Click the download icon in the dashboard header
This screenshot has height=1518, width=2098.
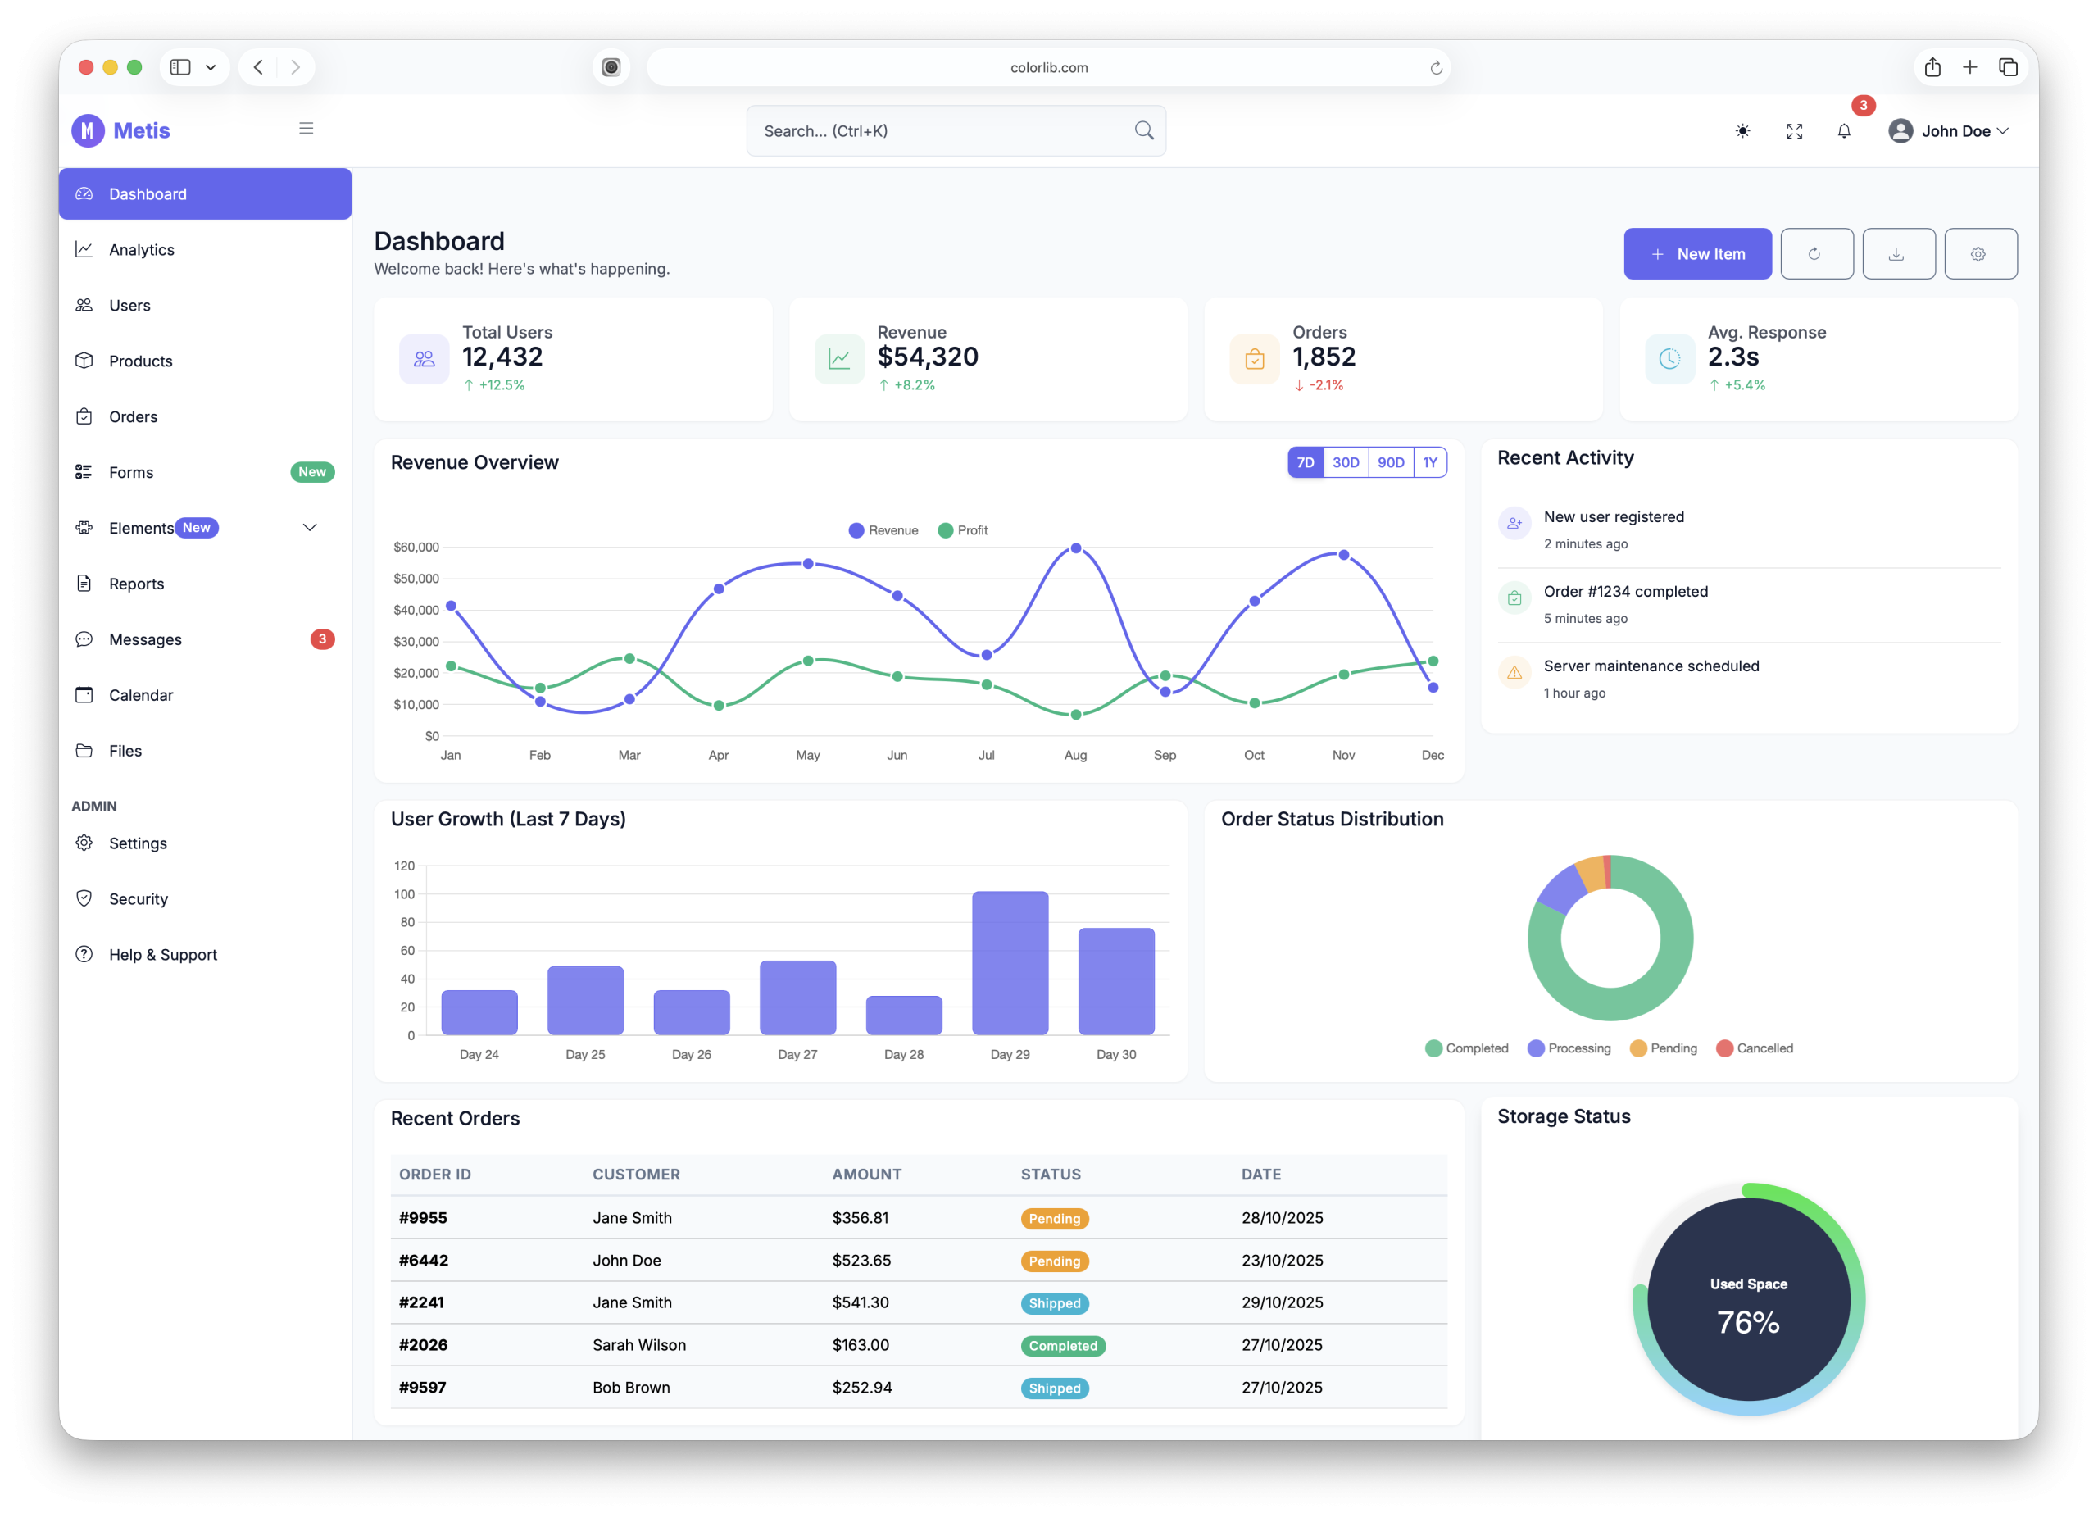(x=1898, y=253)
